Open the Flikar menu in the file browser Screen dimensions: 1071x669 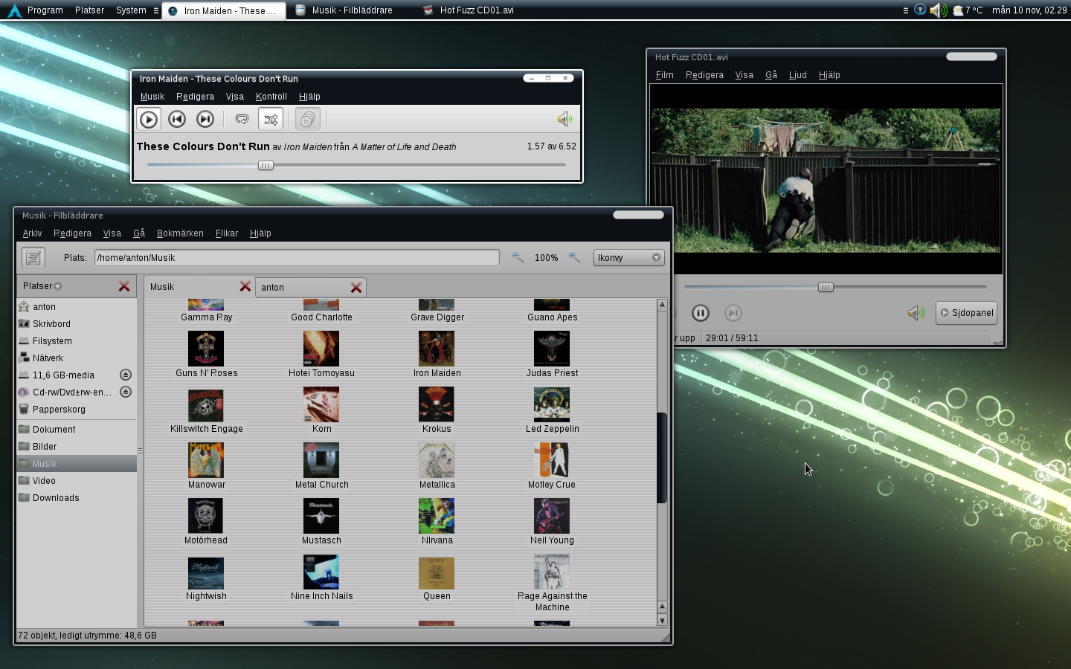coord(227,233)
